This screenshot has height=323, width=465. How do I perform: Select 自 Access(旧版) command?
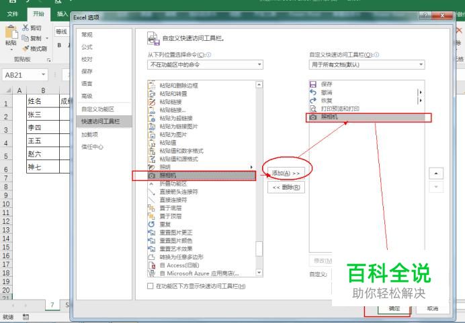(202, 265)
